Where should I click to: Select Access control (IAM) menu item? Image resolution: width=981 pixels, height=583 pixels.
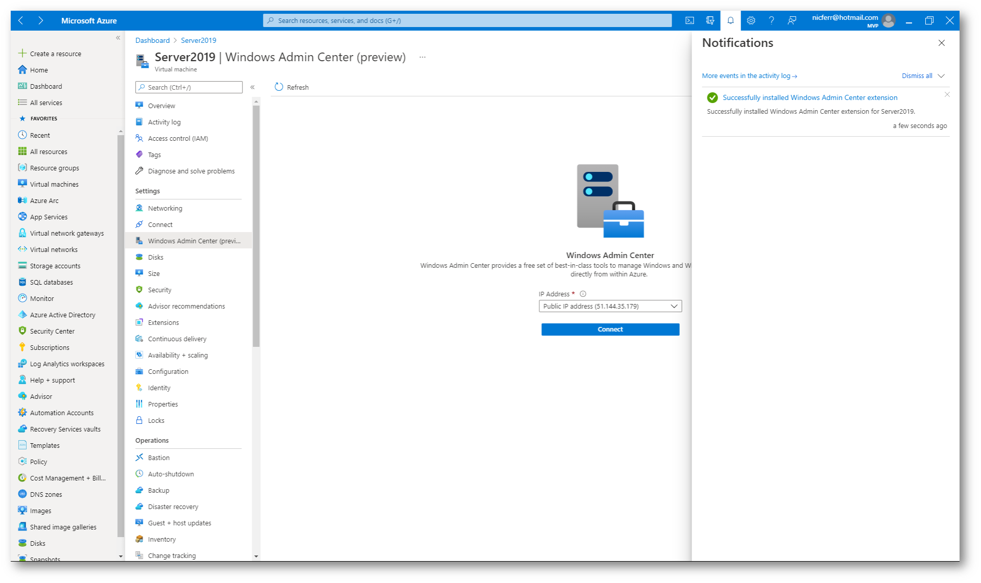point(178,138)
